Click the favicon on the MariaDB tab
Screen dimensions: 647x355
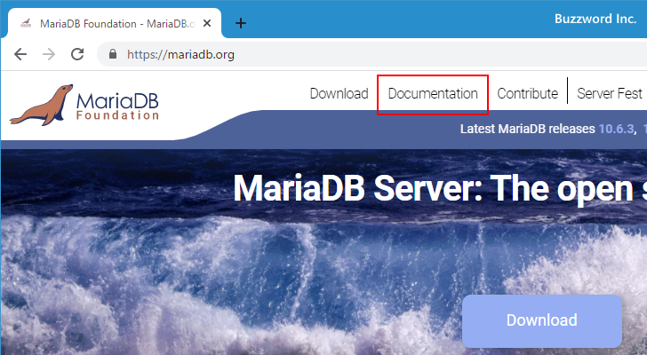pos(25,23)
